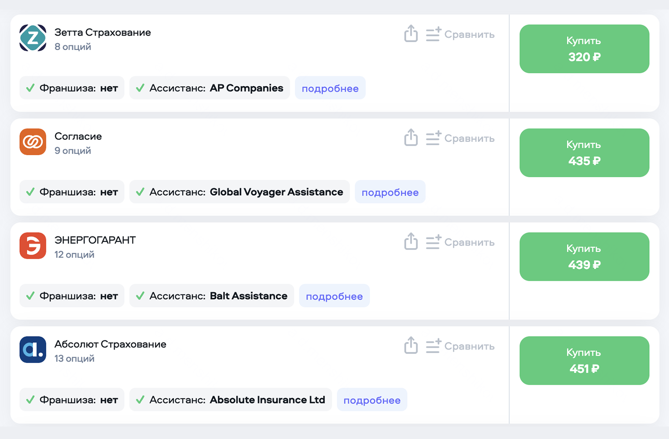Add Зетта Страхование to comparison
The image size is (669, 439).
click(x=460, y=34)
